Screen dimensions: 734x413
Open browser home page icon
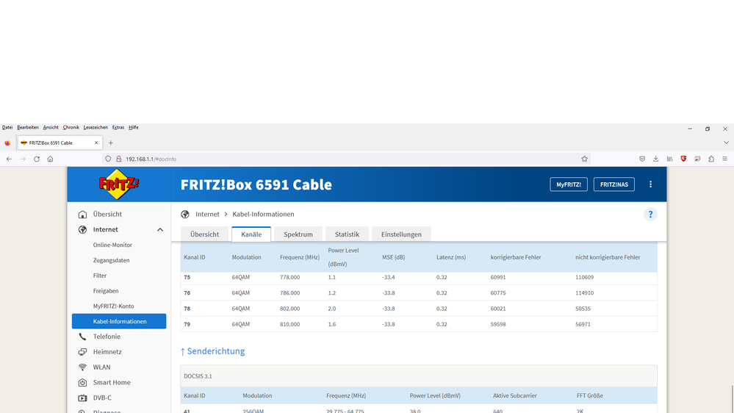tap(50, 159)
